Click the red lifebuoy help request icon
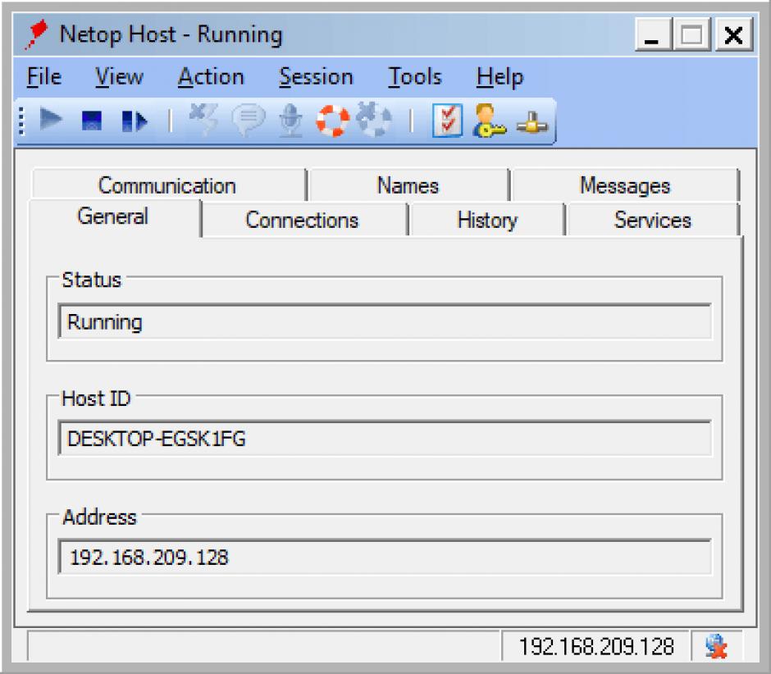Screen dimensions: 771x674 (332, 121)
